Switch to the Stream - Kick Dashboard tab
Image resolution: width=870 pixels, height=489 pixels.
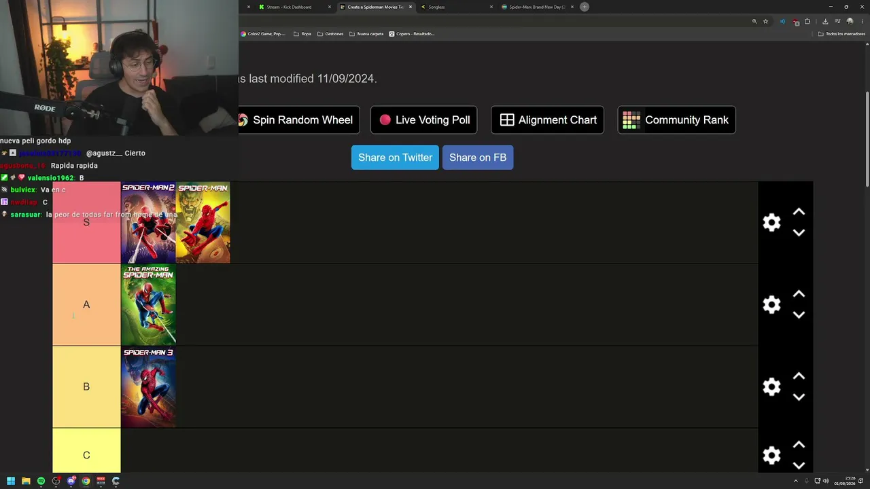(289, 7)
